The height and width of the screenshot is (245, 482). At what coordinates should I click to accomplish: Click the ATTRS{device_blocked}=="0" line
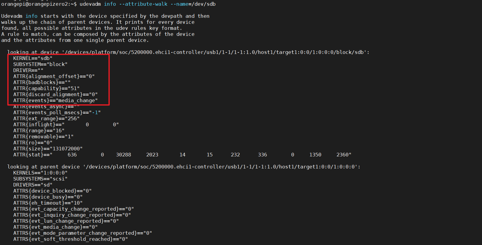(52, 191)
